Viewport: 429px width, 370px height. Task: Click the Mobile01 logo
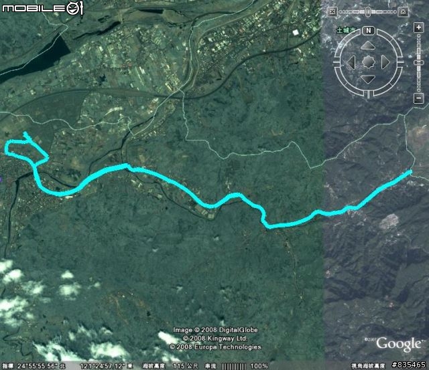(x=42, y=8)
